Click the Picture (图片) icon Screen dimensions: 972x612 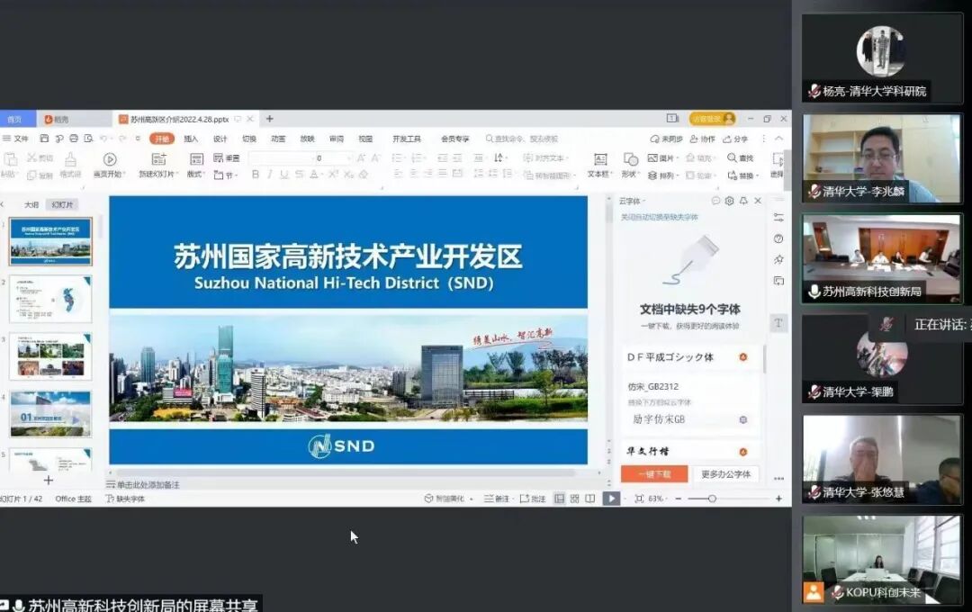(652, 158)
